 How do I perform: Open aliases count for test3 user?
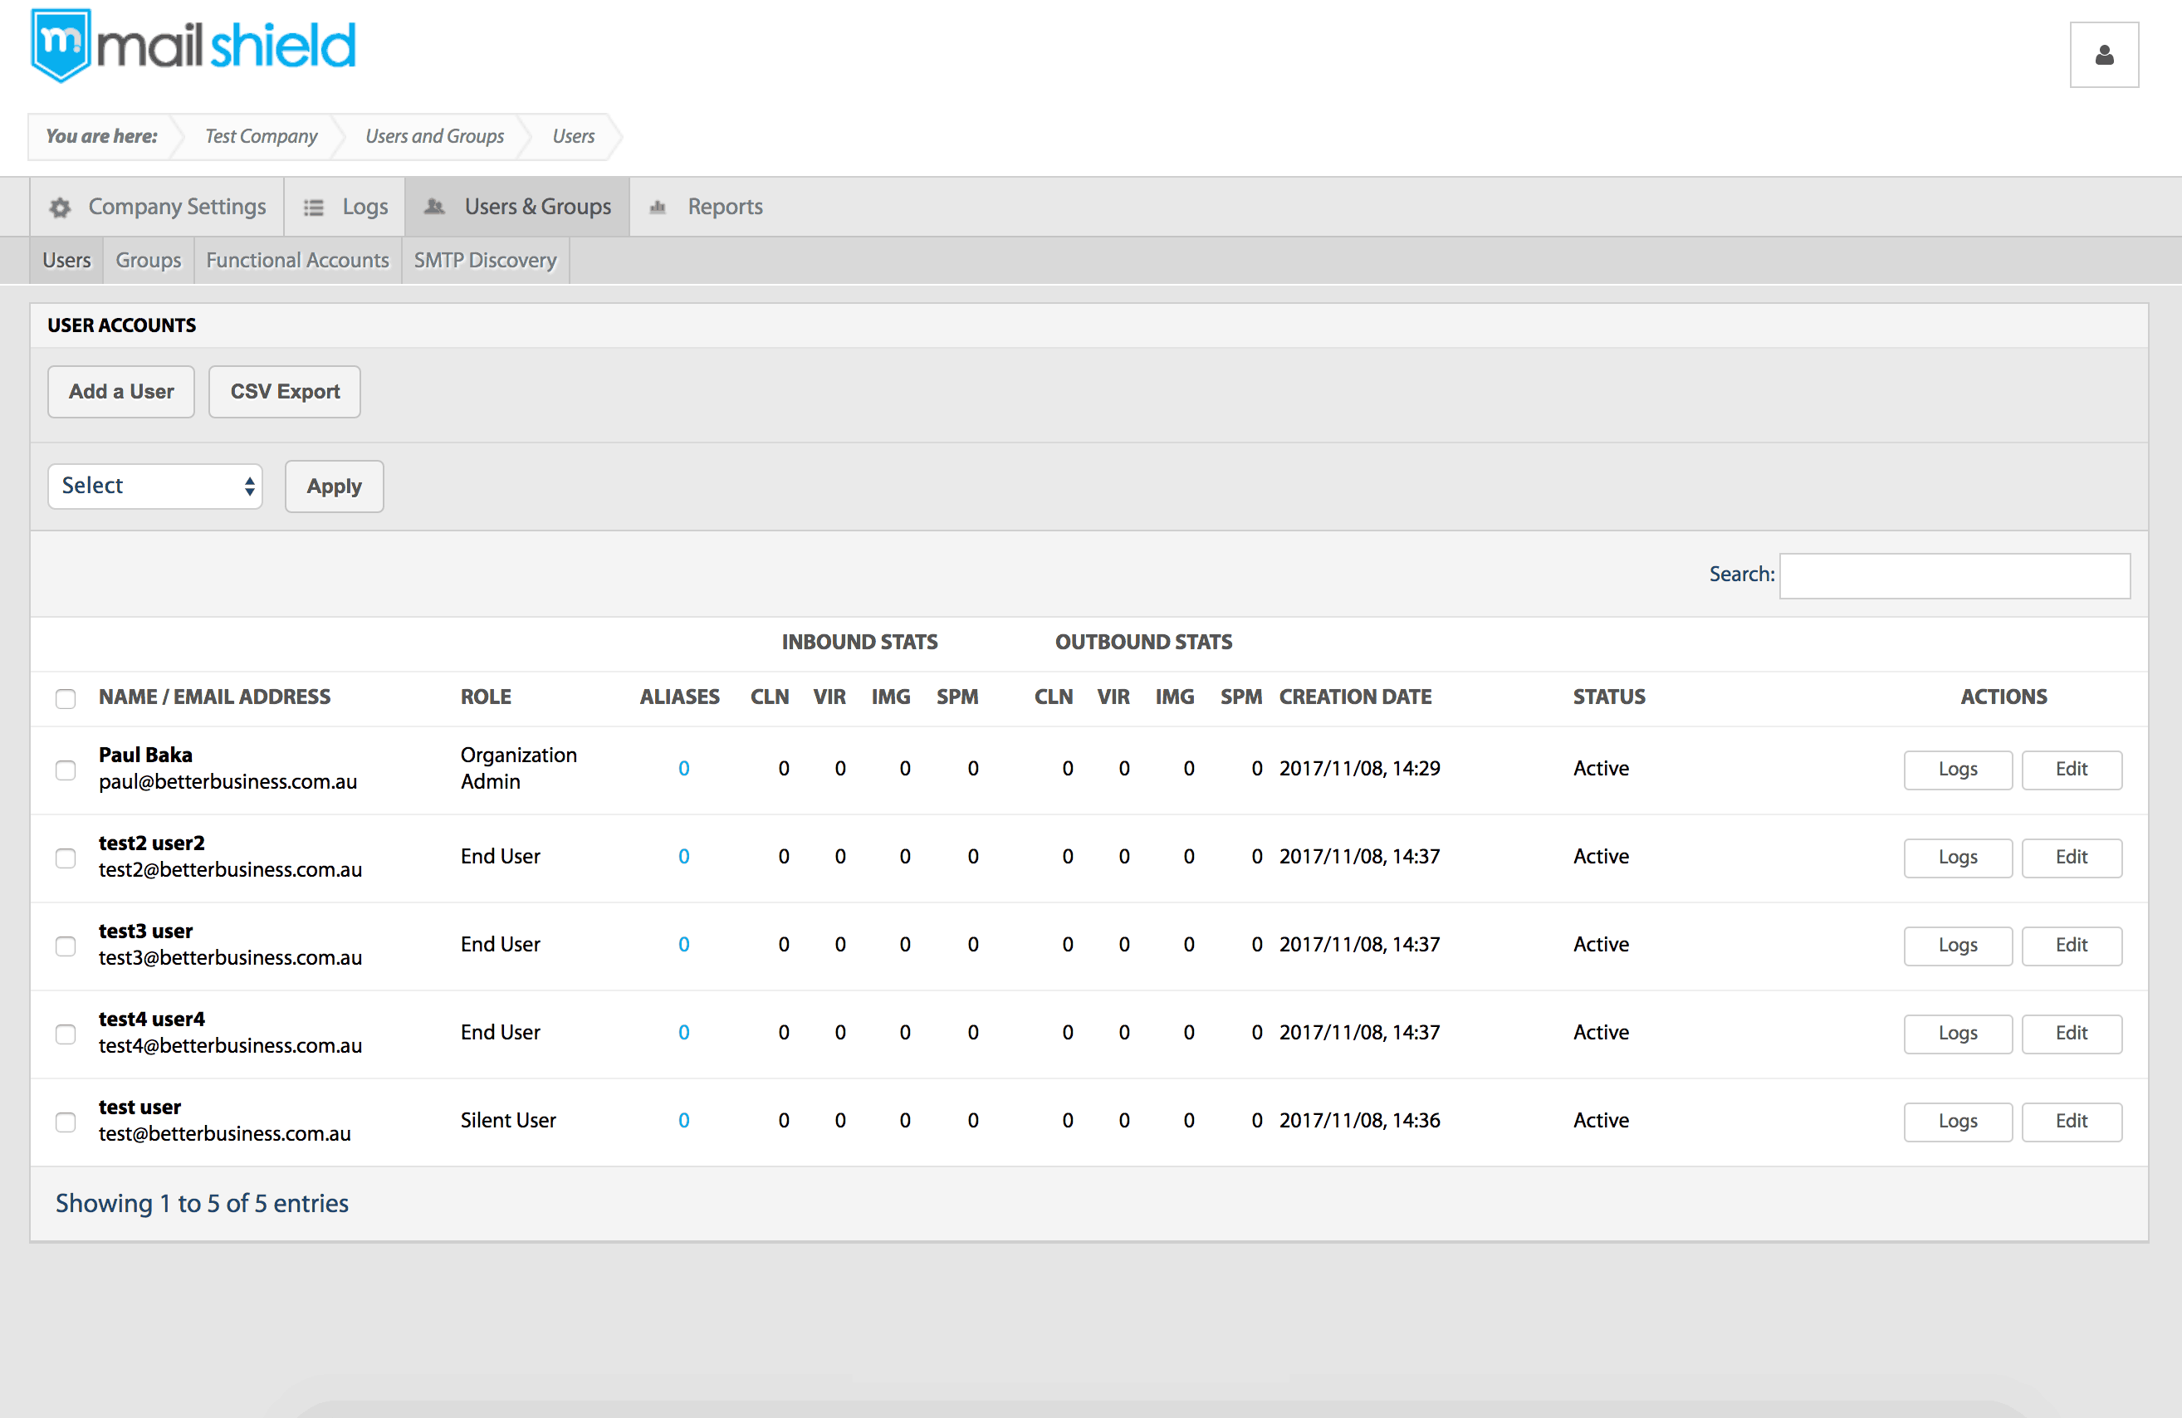683,945
